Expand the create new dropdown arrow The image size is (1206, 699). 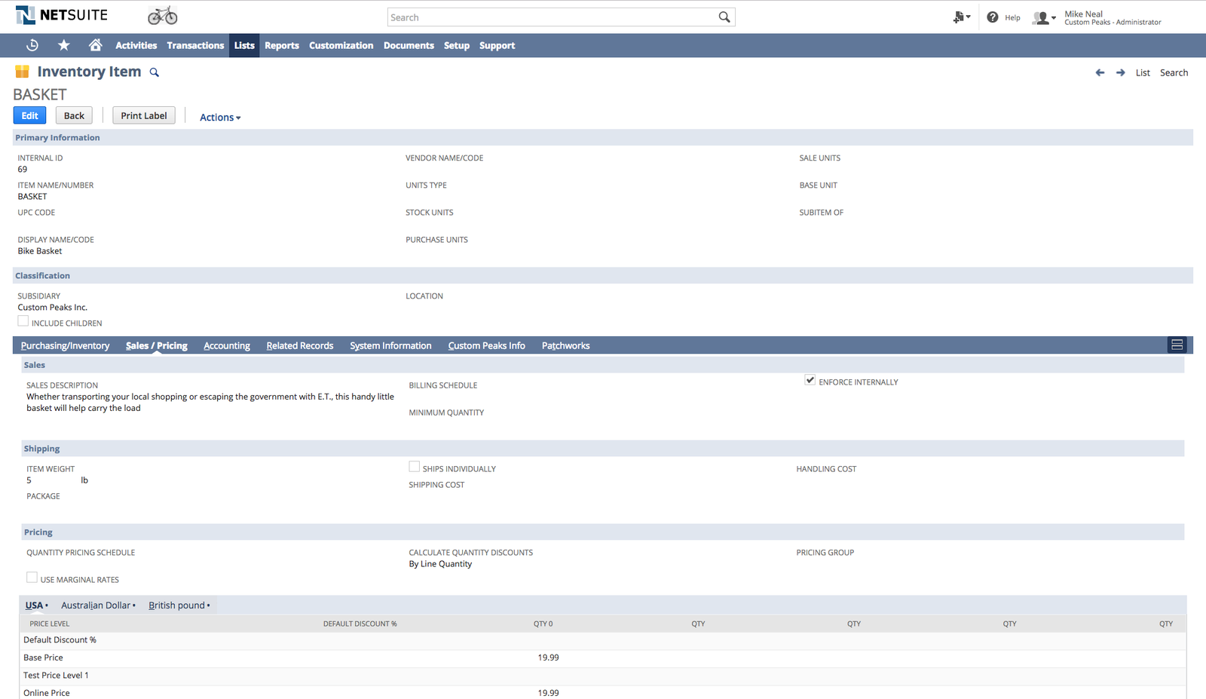[x=969, y=17]
